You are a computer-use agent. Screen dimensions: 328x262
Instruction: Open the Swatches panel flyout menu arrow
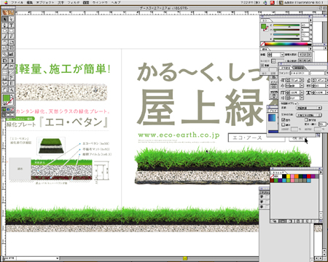tap(321, 172)
